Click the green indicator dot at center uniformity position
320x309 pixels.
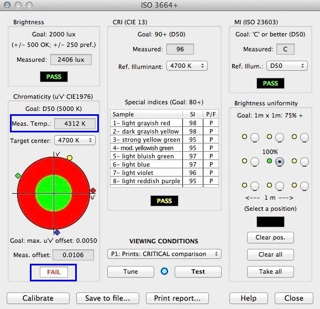[x=269, y=161]
